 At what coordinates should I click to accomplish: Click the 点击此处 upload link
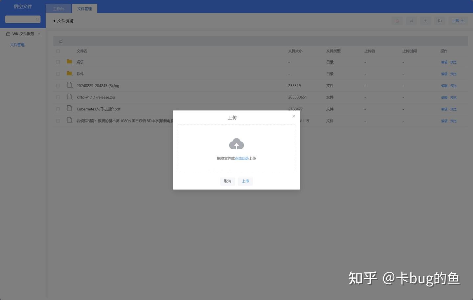point(242,158)
